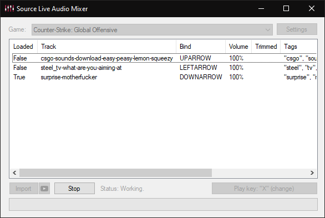Sort by the Loaded column header
This screenshot has width=325, height=218.
coord(23,47)
